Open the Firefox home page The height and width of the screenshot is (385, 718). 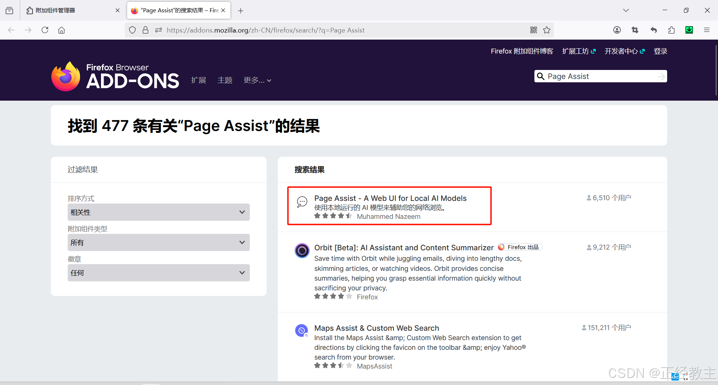click(x=61, y=30)
